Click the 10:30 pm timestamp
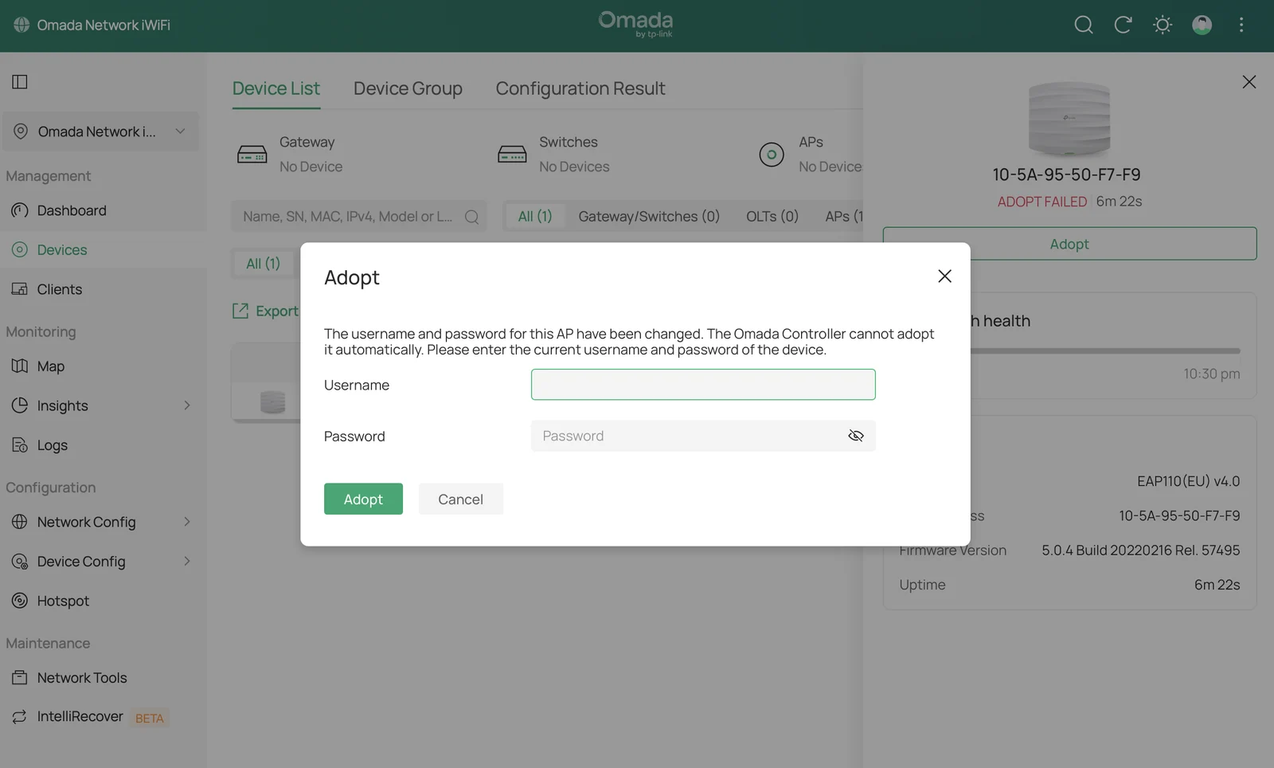Image resolution: width=1274 pixels, height=768 pixels. [x=1211, y=374]
